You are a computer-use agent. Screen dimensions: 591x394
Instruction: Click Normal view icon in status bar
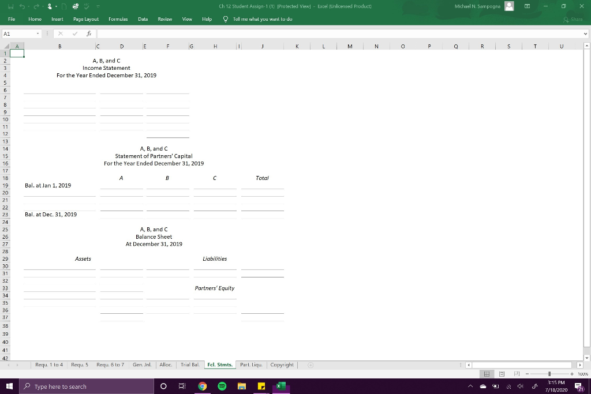coord(487,374)
